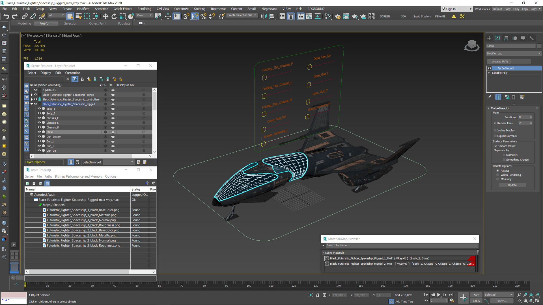The image size is (543, 305).
Task: Open the Render Setup teapot icon
Action: coord(337,16)
